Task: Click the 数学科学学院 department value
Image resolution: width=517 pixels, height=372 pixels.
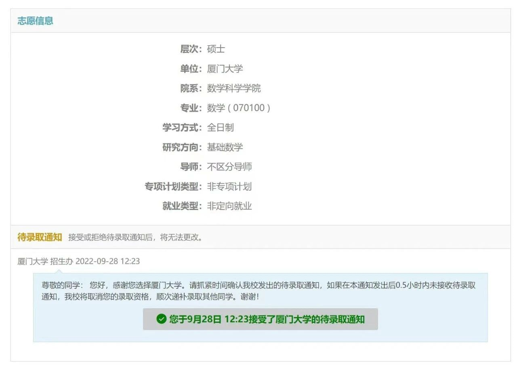Action: 234,88
